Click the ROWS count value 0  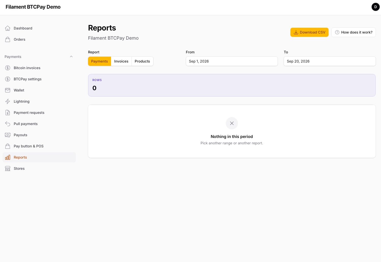point(94,88)
